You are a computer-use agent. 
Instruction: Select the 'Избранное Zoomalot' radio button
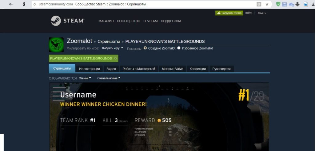click(179, 48)
